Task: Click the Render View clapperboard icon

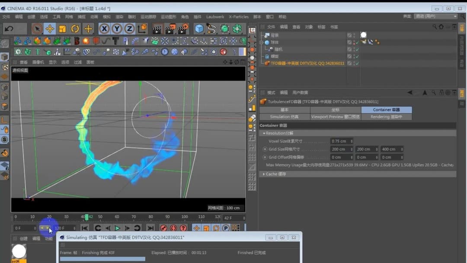Action: point(157,29)
